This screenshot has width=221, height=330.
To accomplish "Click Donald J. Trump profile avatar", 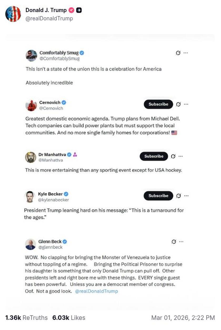I will 13,14.
